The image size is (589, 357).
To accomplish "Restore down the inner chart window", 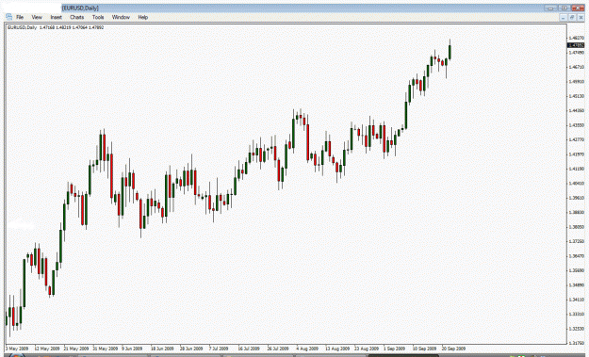I will [x=572, y=17].
